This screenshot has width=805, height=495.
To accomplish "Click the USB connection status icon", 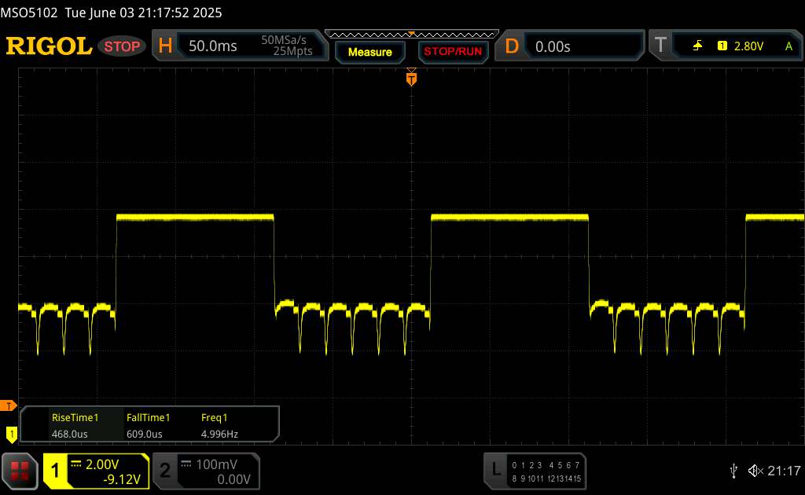I will click(733, 471).
